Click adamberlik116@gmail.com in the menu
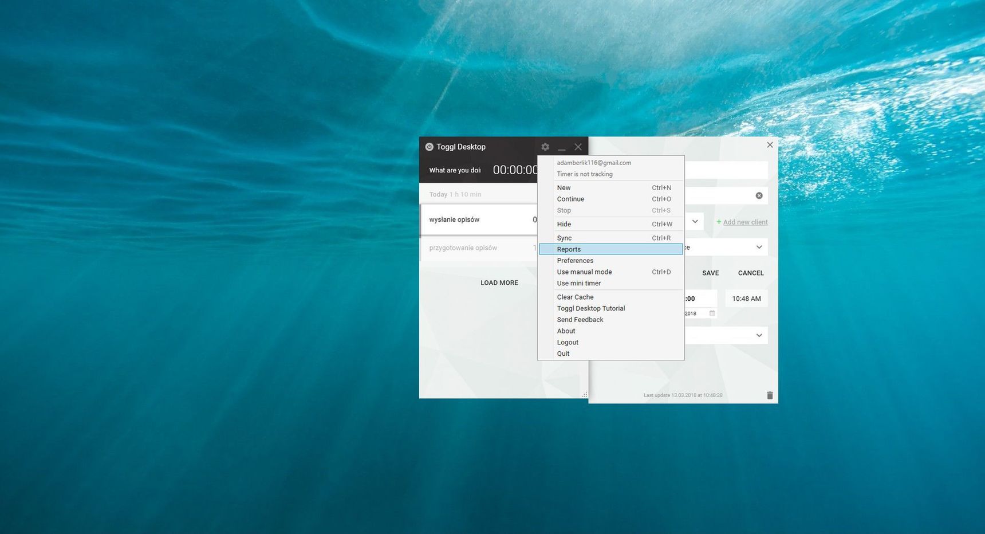The height and width of the screenshot is (534, 985). [x=594, y=163]
